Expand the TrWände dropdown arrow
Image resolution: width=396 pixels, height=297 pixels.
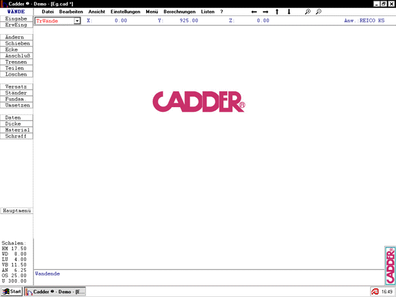point(77,21)
